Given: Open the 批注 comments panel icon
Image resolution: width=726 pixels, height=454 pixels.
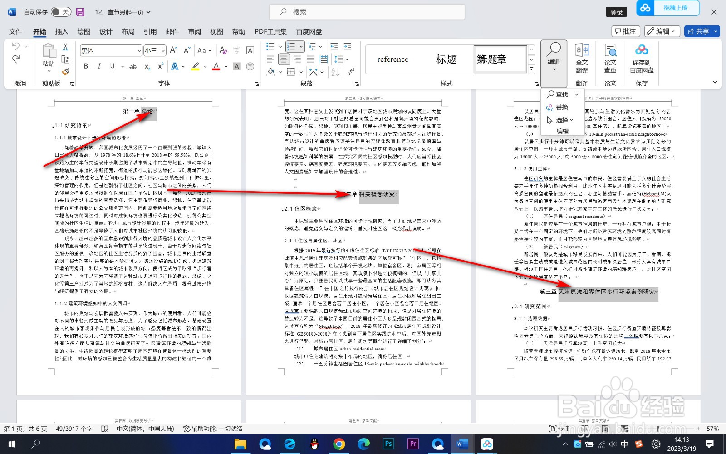Looking at the screenshot, I should tap(625, 31).
